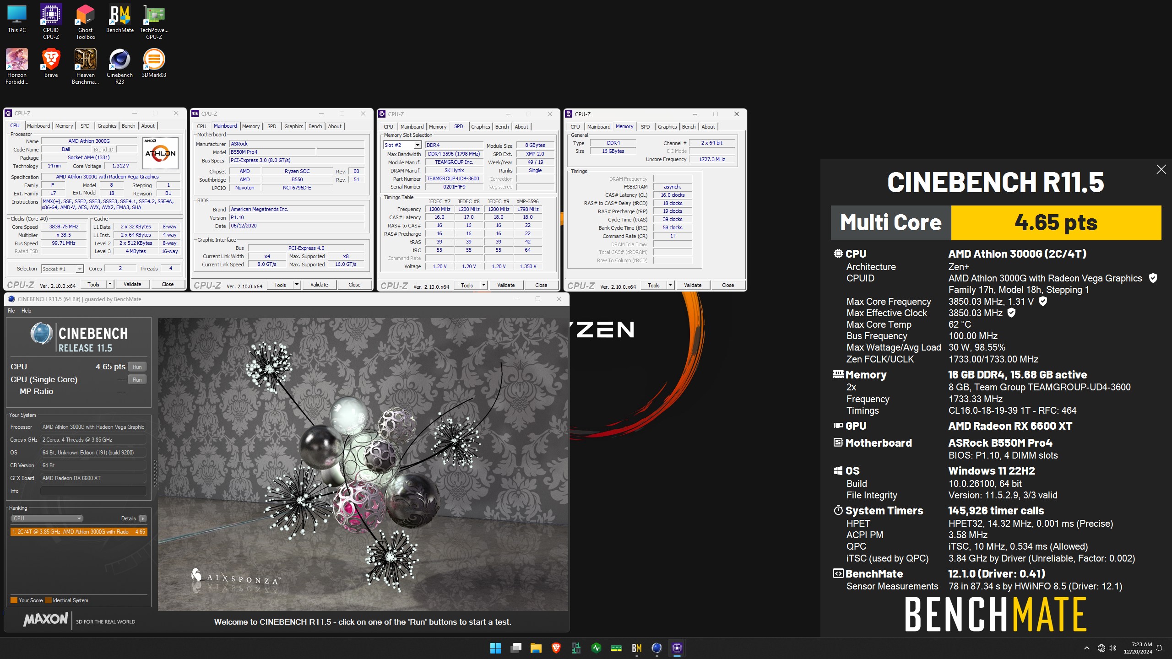Open the Heaven Benchmark desktop shortcut
The image size is (1172, 659).
tap(86, 66)
